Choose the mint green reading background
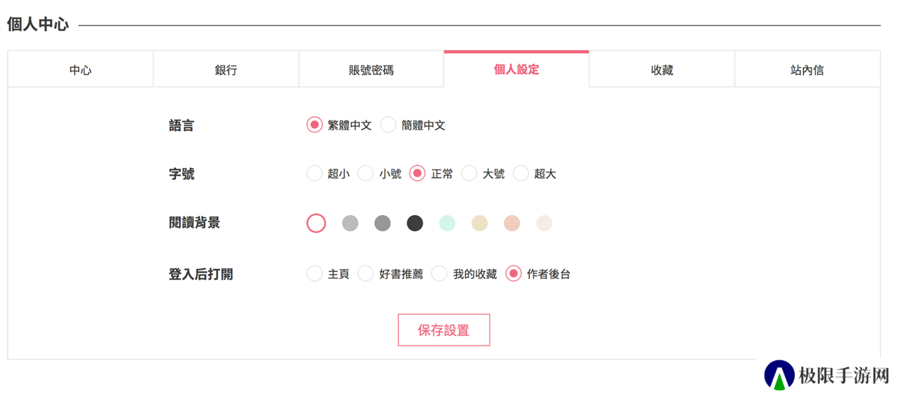This screenshot has height=393, width=897. 447,223
